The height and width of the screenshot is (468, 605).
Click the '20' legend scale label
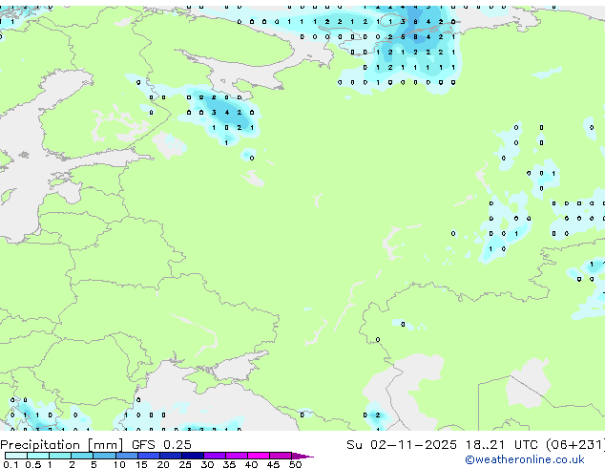point(163,464)
